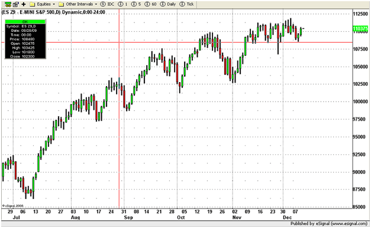Viewport: 371px width, 228px height.
Task: Click the black plus icon in toolbar
Action: pos(24,4)
